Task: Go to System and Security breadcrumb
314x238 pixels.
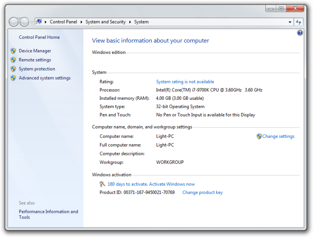Action: coord(105,22)
